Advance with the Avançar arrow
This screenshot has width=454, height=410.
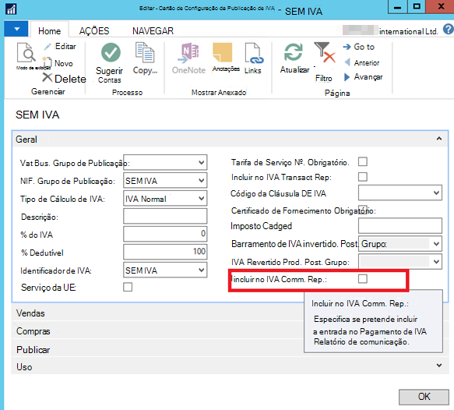[x=347, y=77]
